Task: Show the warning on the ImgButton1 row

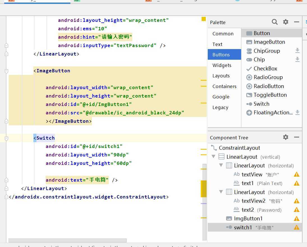Action: coord(297,219)
